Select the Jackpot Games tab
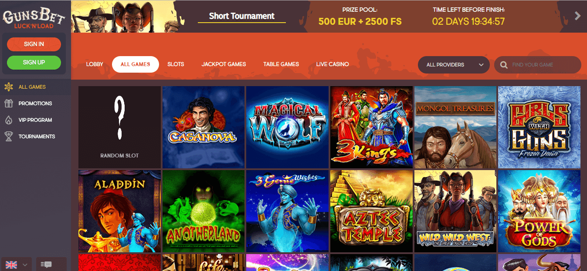 pos(224,64)
